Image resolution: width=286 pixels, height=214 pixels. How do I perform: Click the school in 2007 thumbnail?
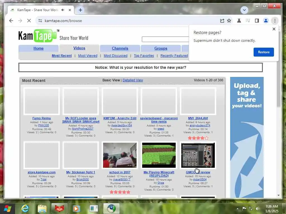coord(120,155)
